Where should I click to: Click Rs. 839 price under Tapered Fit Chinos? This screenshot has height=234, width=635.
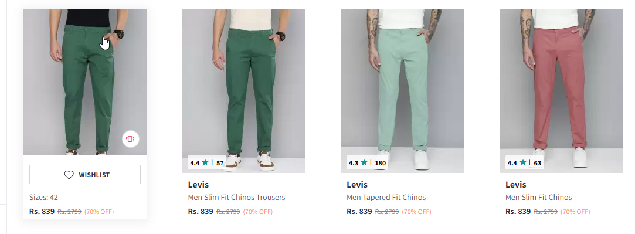(x=359, y=211)
